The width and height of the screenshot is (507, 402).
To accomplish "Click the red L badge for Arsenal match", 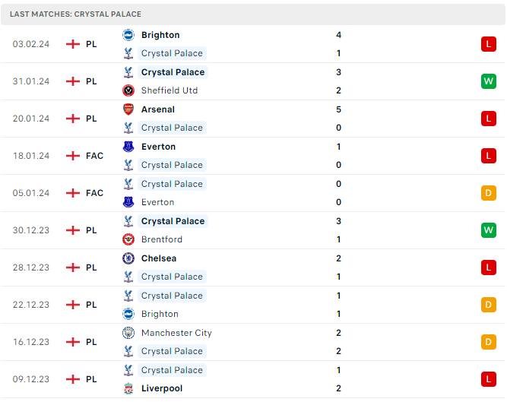I will coord(488,119).
